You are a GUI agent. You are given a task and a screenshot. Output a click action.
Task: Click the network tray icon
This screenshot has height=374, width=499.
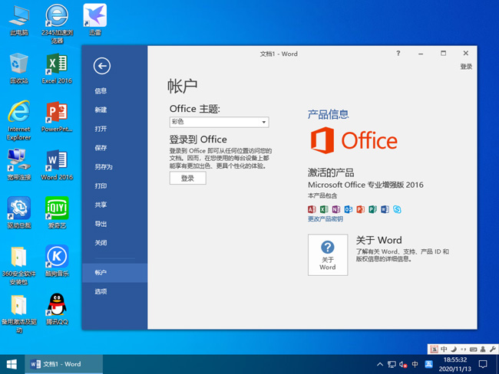pos(392,365)
